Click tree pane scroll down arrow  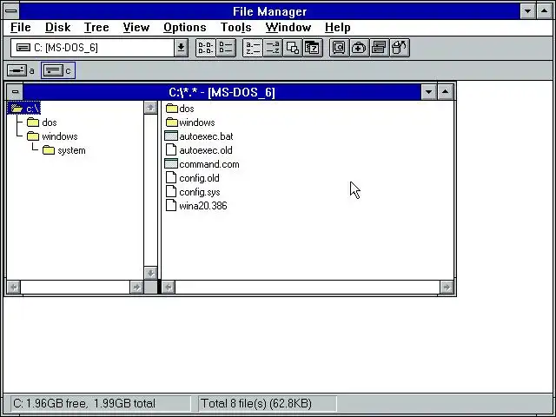click(150, 273)
